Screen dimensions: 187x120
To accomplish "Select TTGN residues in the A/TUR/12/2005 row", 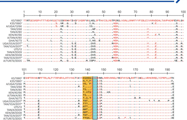I will tap(86, 118).
